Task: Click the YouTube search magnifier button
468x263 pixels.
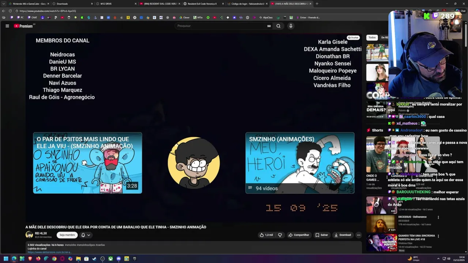Action: point(278,26)
